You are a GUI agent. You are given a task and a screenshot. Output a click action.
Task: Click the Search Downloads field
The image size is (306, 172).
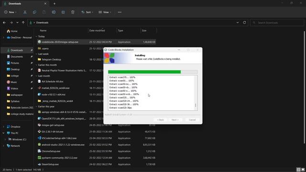277,22
